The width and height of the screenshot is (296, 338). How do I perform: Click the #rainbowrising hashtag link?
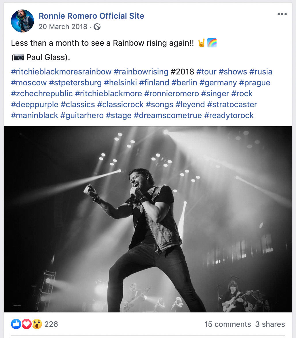click(141, 72)
